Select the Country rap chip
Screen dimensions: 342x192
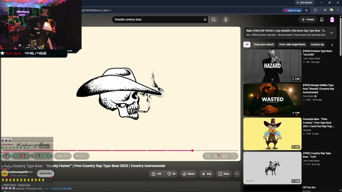[317, 45]
